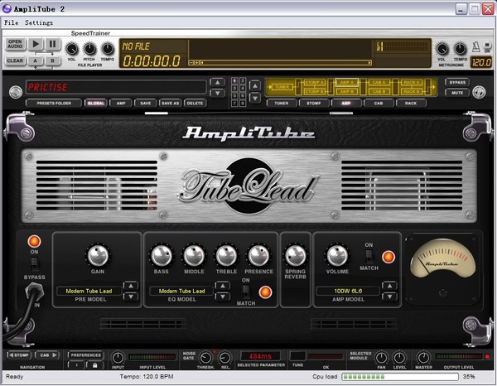Click the MIDDLE knob
This screenshot has width=497, height=386.
(x=194, y=255)
